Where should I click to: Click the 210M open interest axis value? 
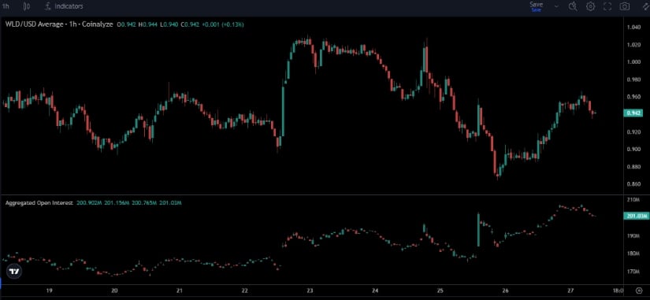click(x=633, y=200)
